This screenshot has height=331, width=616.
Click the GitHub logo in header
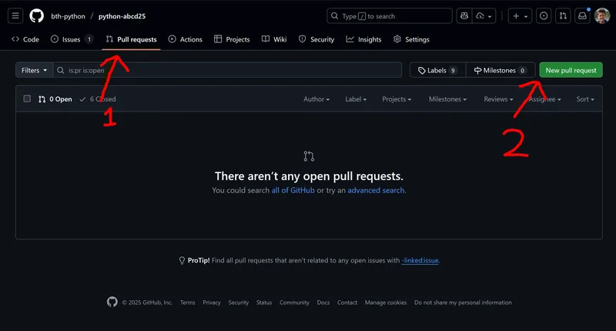(x=37, y=16)
